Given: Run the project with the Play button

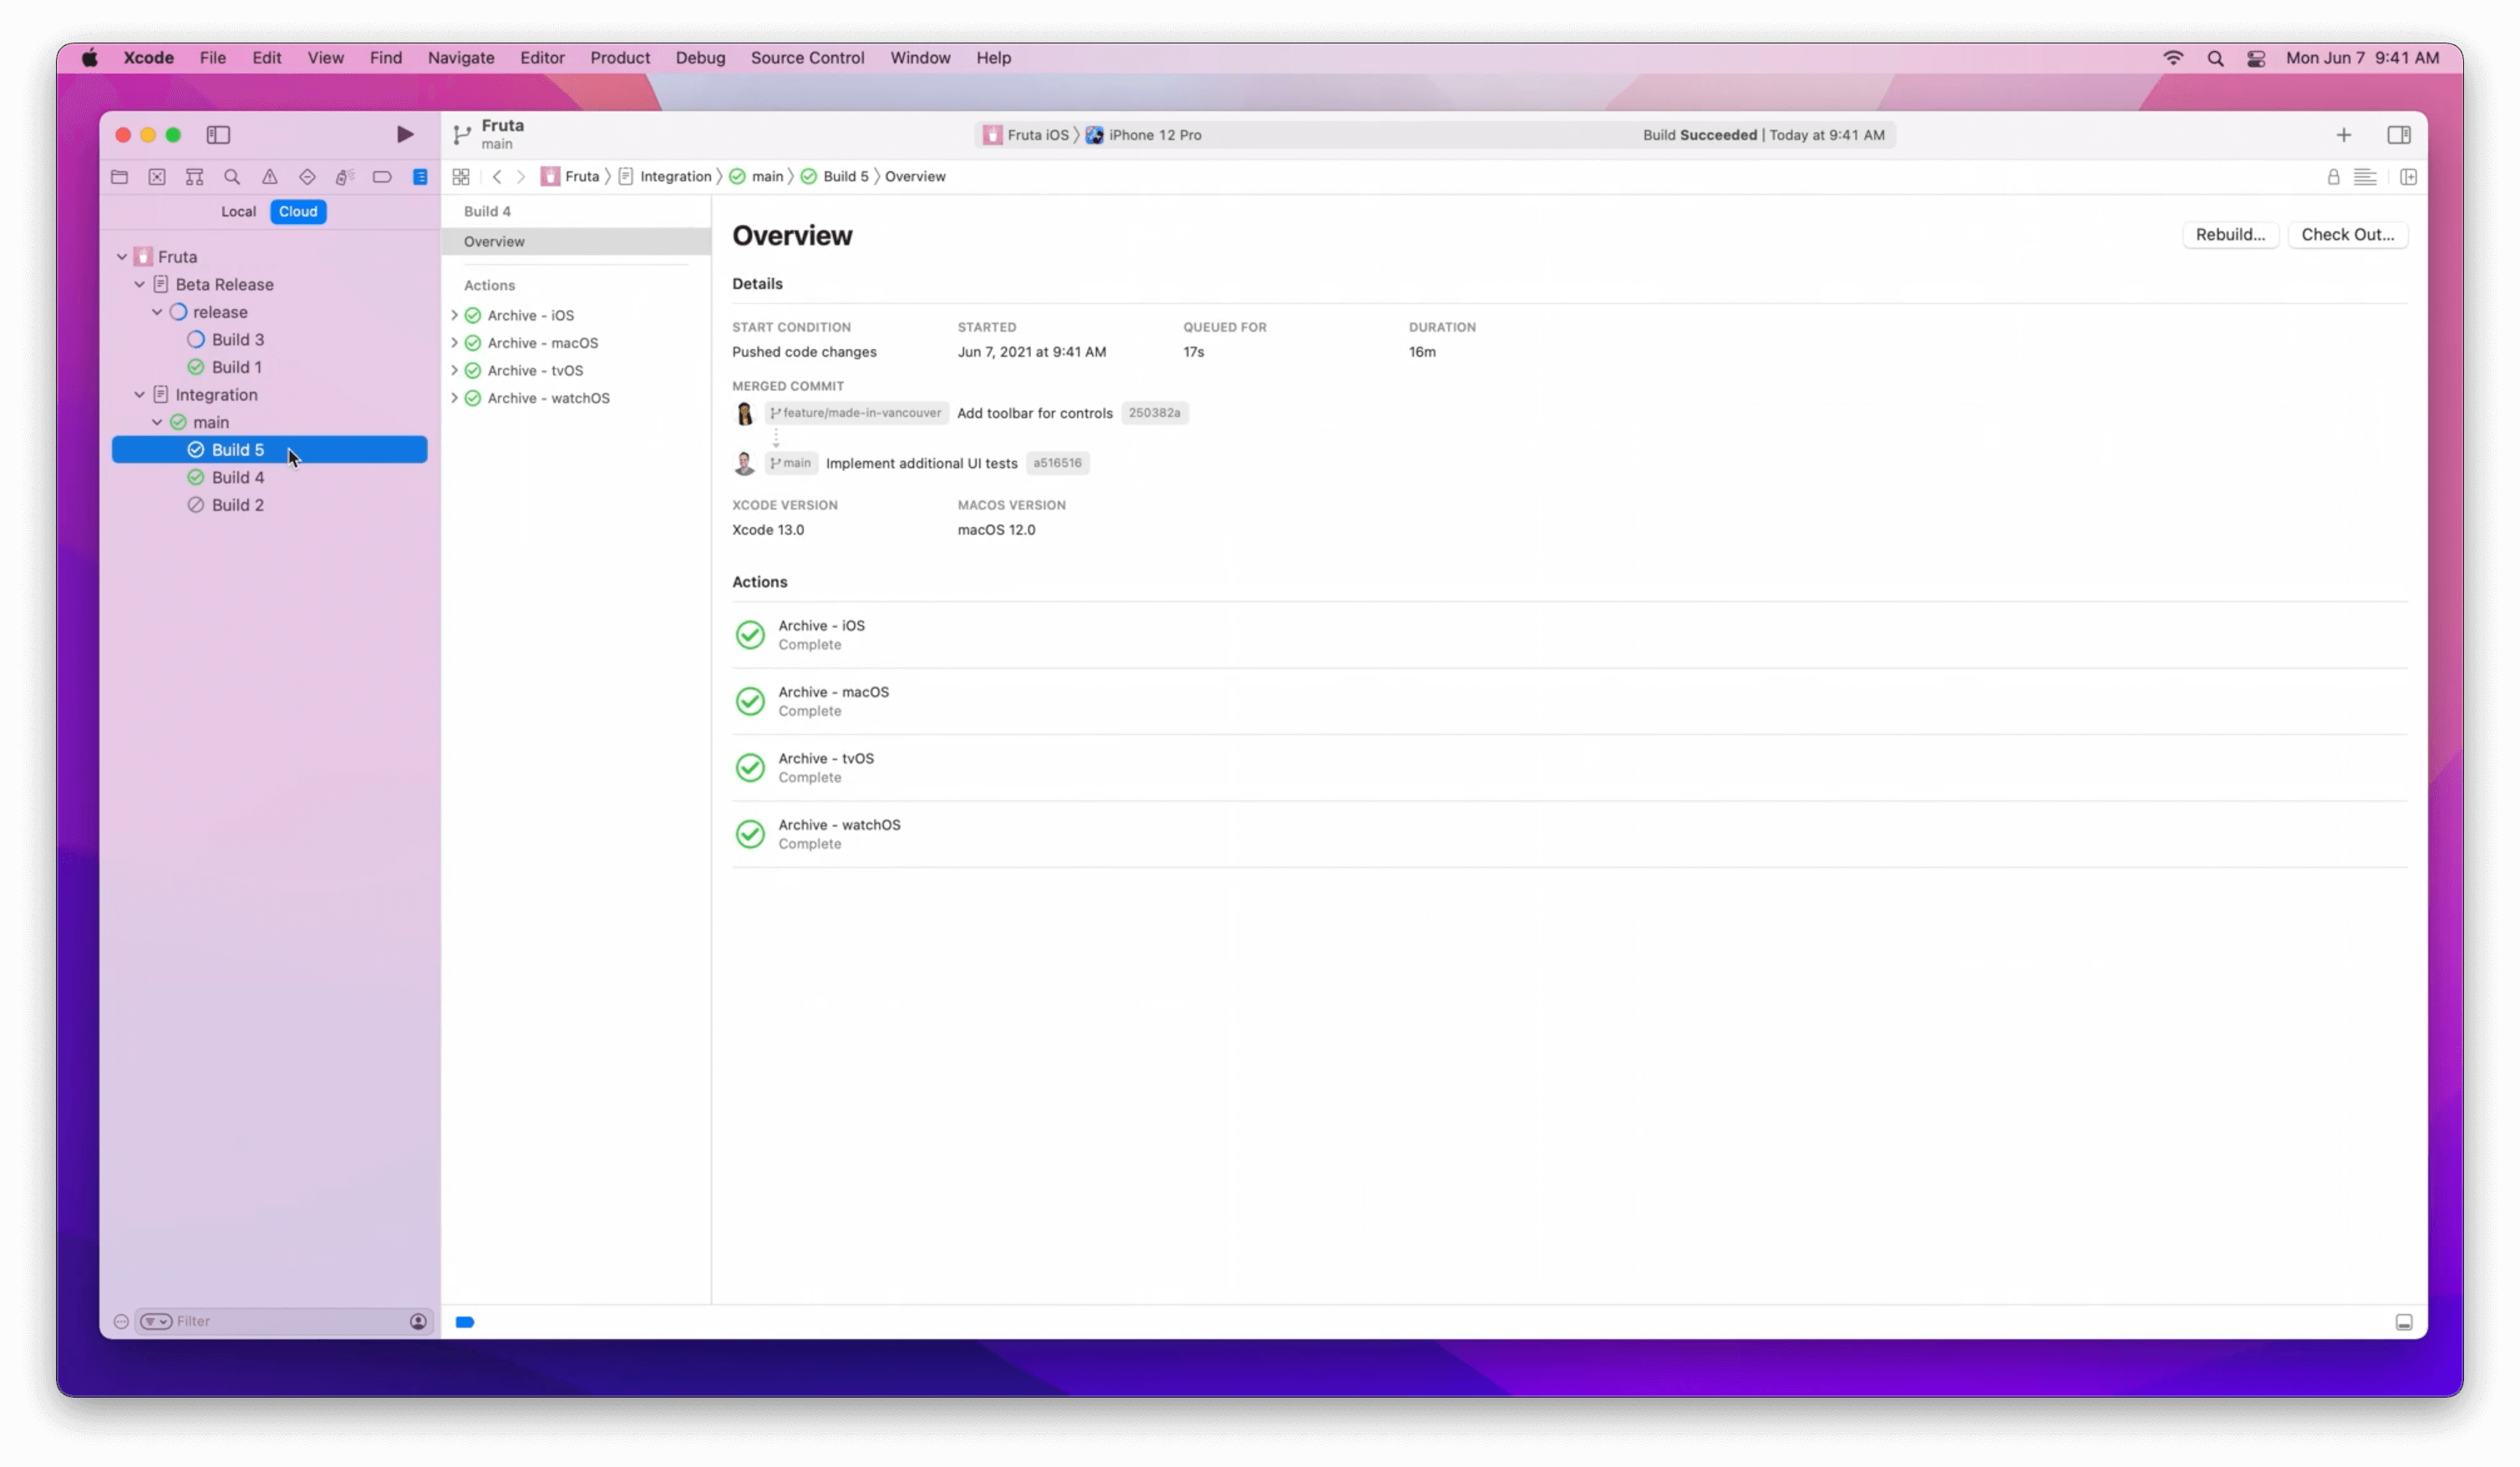Looking at the screenshot, I should (404, 134).
